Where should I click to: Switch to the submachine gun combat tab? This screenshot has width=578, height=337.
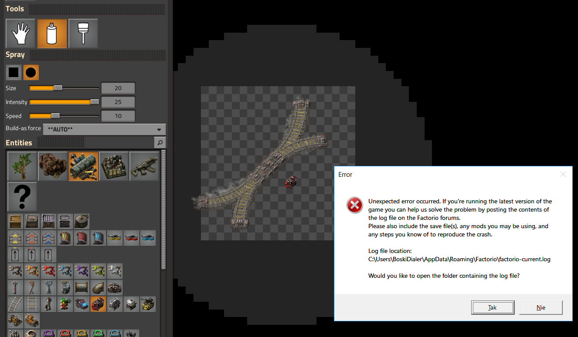click(144, 166)
